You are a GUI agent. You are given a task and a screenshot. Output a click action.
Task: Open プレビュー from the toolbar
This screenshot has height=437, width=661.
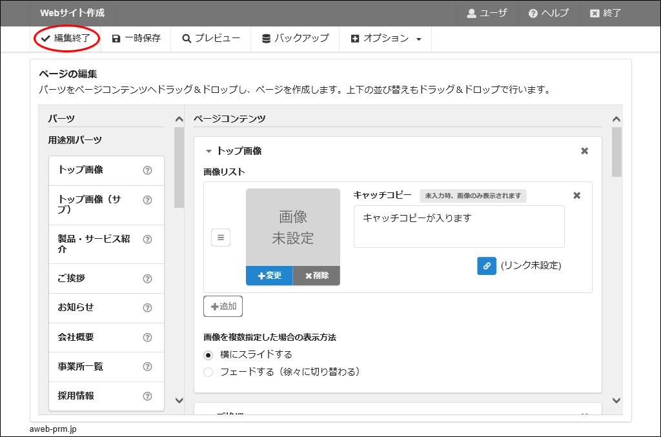(x=211, y=39)
